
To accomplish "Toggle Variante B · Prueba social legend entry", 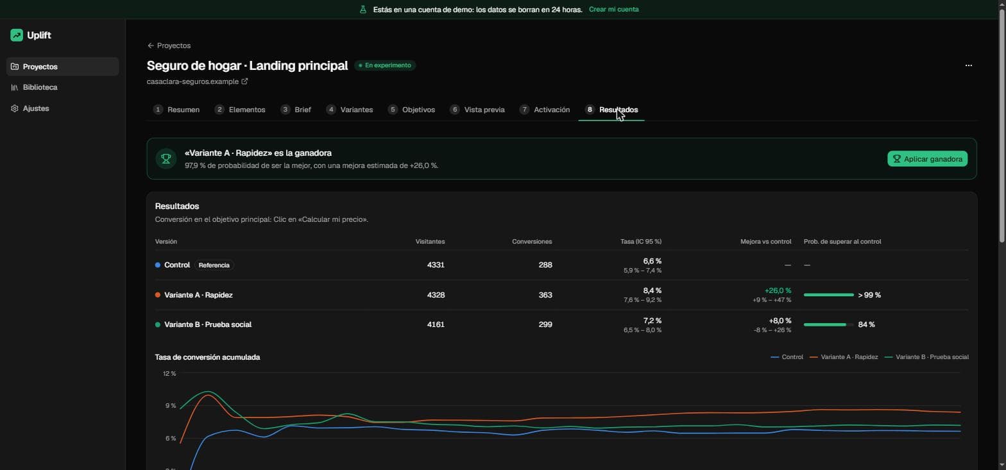I will (926, 357).
